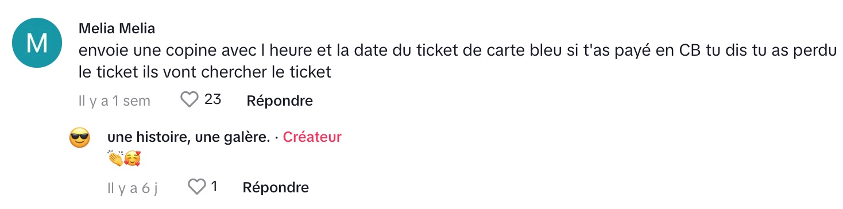The height and width of the screenshot is (209, 843).
Task: Click the word 'CB' in Melia's comment
Action: click(x=689, y=50)
